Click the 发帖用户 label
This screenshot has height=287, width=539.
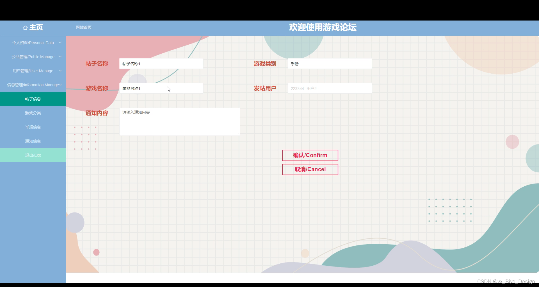[265, 89]
